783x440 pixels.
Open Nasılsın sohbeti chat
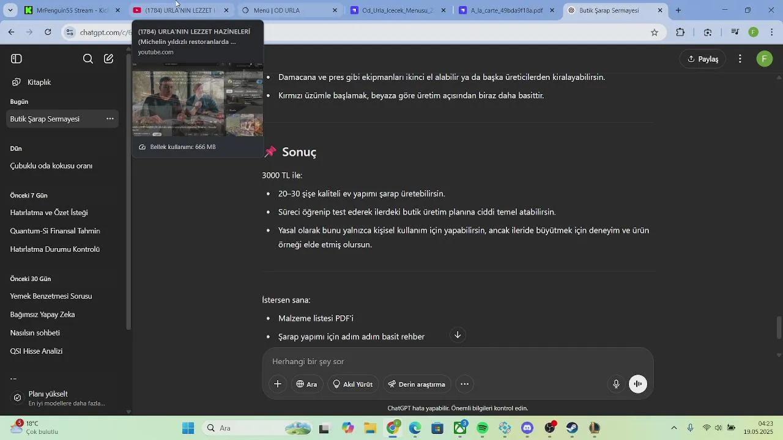coord(35,333)
